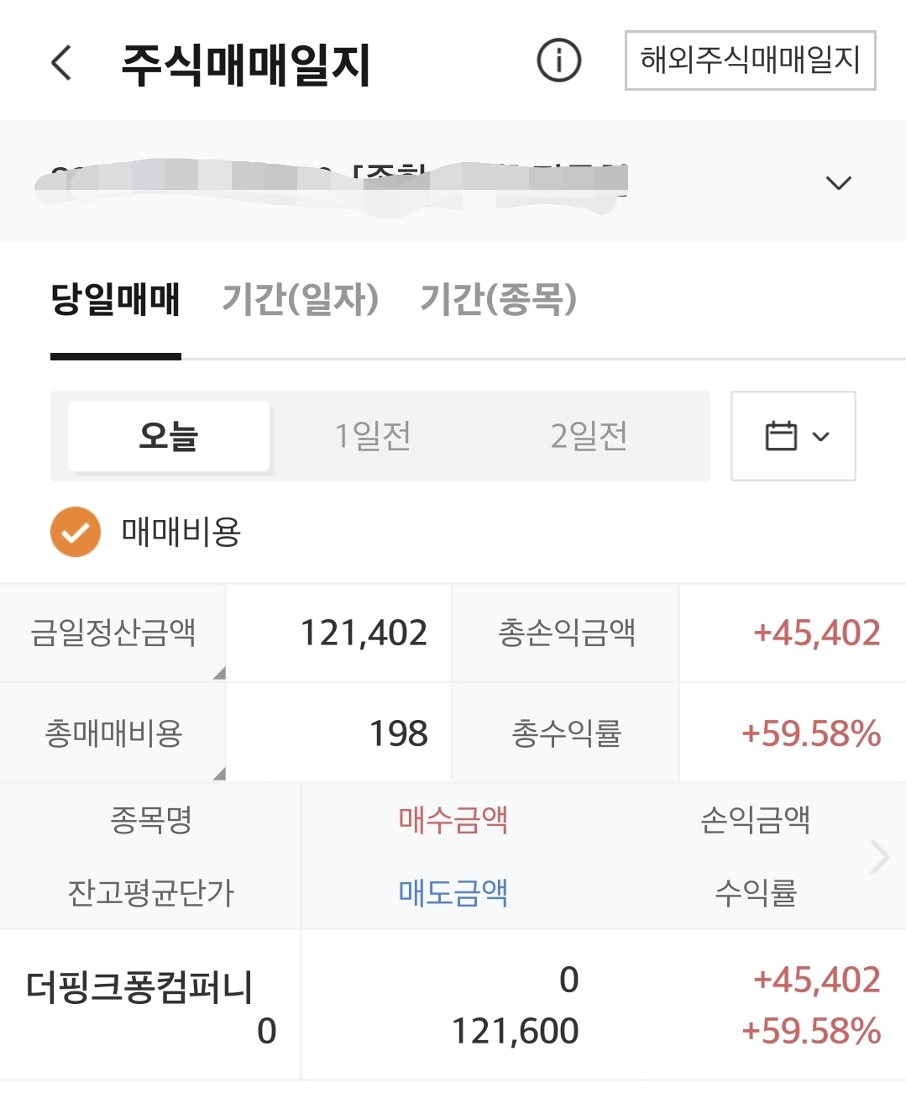Tap the 매도금액 column header
Image resolution: width=906 pixels, height=1109 pixels.
[453, 892]
